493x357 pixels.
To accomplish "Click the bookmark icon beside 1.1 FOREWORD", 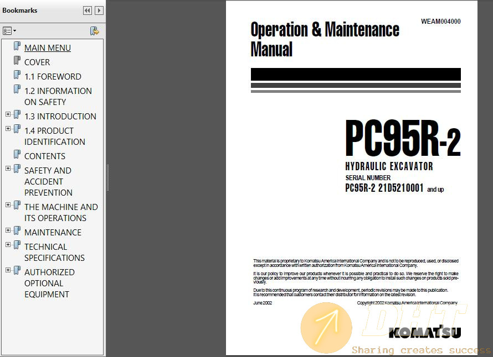I will pyautogui.click(x=17, y=75).
